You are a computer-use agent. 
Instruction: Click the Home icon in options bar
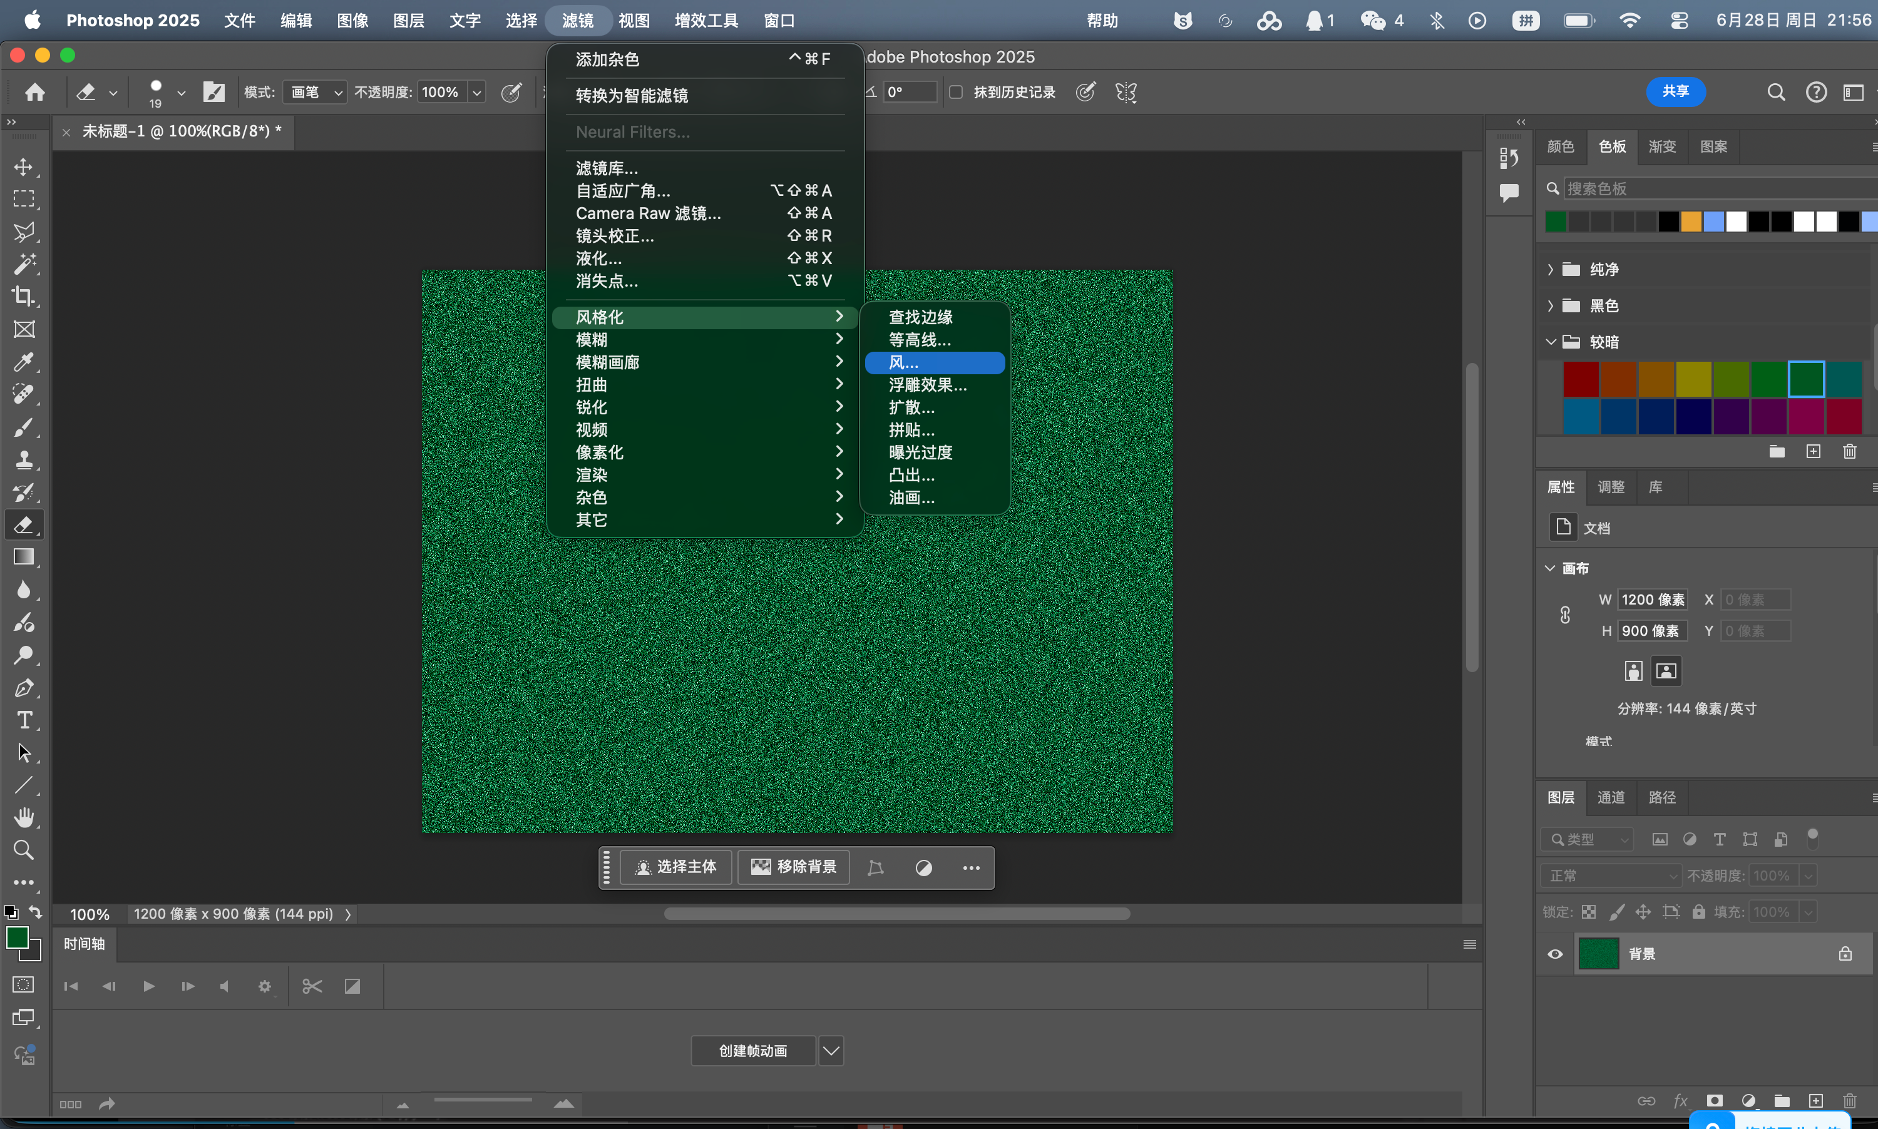click(x=35, y=92)
